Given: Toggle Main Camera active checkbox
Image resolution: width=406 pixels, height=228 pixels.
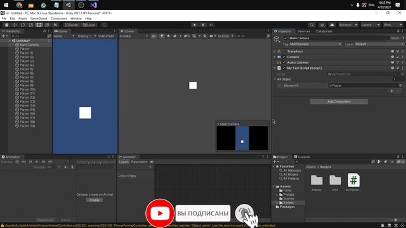Looking at the screenshot, I should pyautogui.click(x=285, y=38).
